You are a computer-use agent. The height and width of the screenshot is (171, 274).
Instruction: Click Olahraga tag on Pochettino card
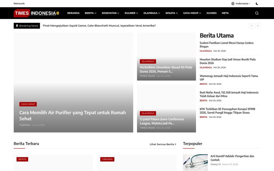click(x=148, y=62)
